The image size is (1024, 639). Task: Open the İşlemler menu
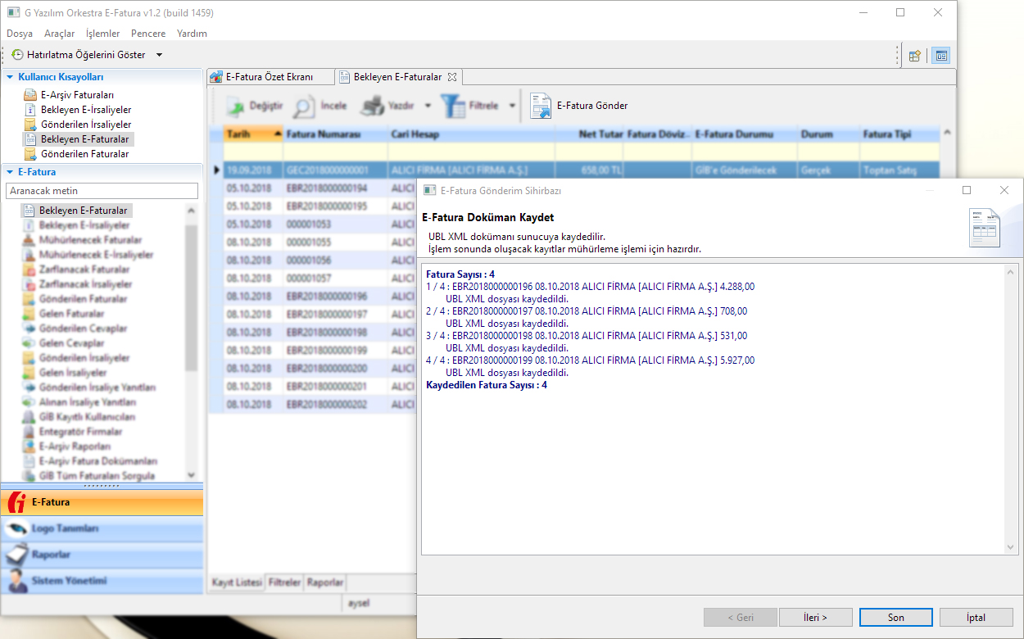coord(102,34)
